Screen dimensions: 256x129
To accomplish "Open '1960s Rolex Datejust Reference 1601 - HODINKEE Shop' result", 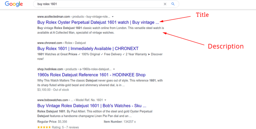I will [x=91, y=75].
